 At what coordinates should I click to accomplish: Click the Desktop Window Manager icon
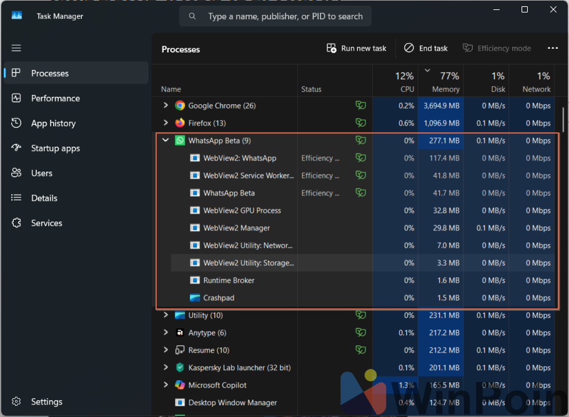(180, 402)
